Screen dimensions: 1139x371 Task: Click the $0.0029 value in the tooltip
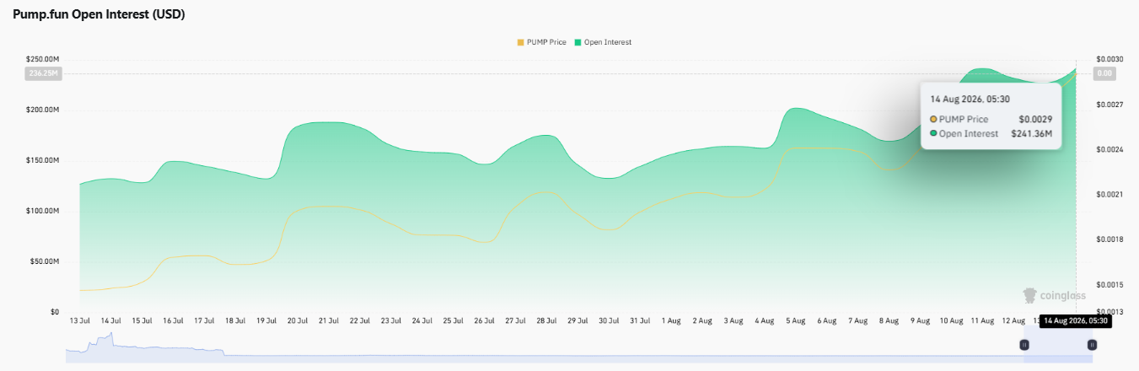click(1034, 120)
